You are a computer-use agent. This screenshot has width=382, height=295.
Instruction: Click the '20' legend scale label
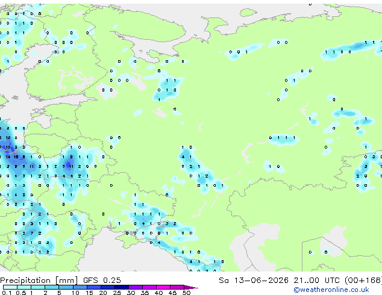click(103, 293)
